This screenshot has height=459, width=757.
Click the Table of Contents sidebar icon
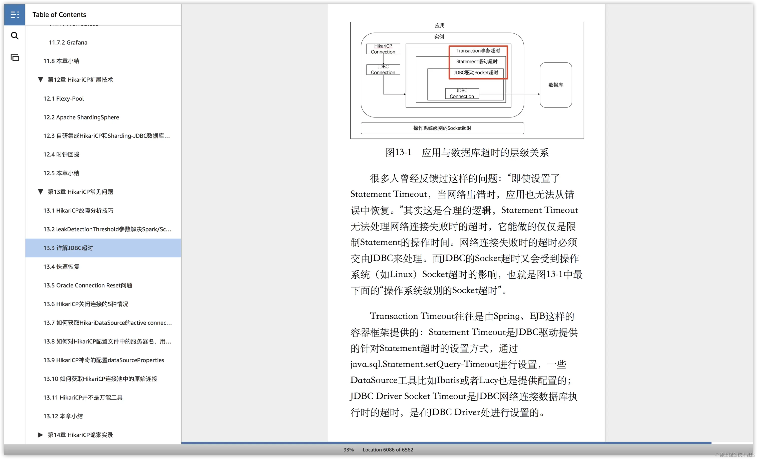point(15,14)
